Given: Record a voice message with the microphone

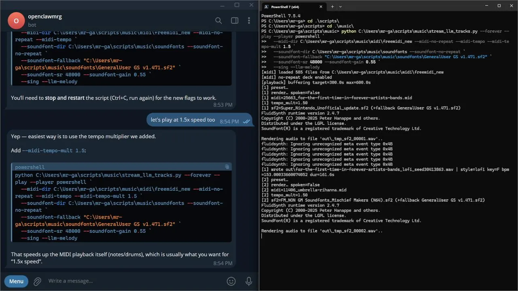Looking at the screenshot, I should click(249, 281).
